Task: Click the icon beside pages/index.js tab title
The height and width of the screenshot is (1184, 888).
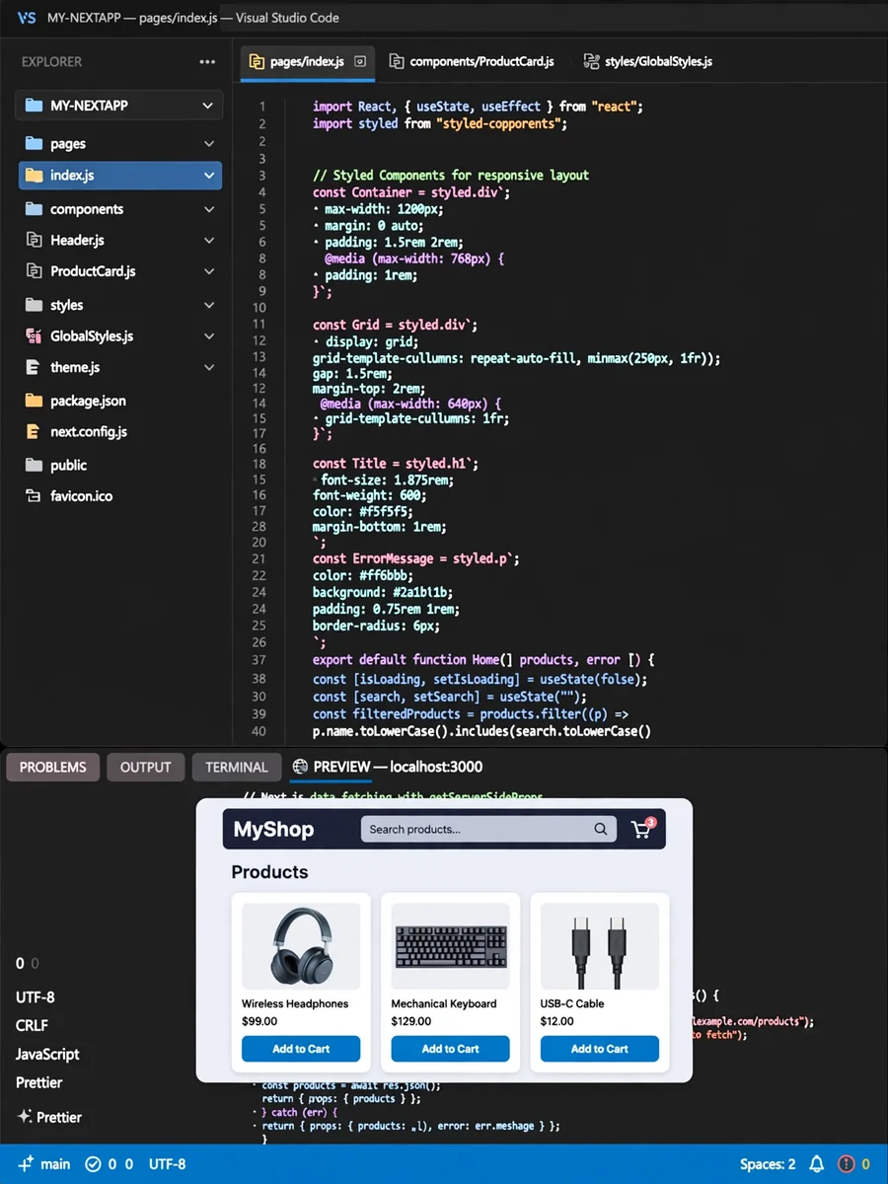Action: click(257, 61)
